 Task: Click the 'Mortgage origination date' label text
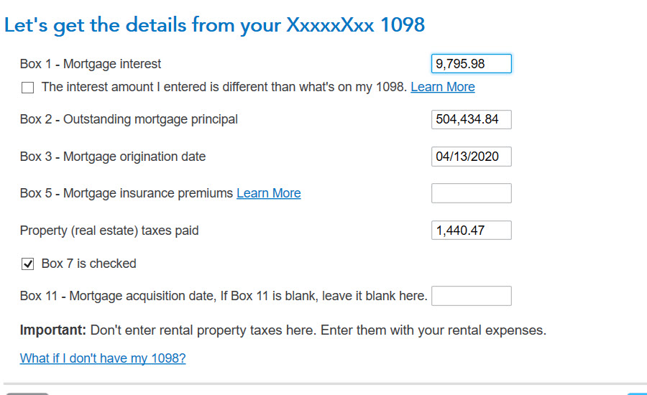click(113, 157)
